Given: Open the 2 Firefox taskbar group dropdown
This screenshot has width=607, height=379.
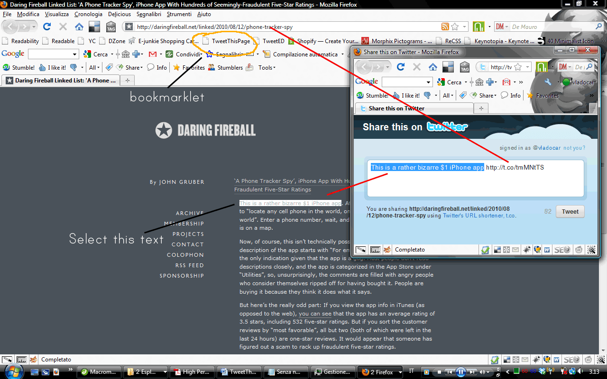Looking at the screenshot, I should point(400,372).
